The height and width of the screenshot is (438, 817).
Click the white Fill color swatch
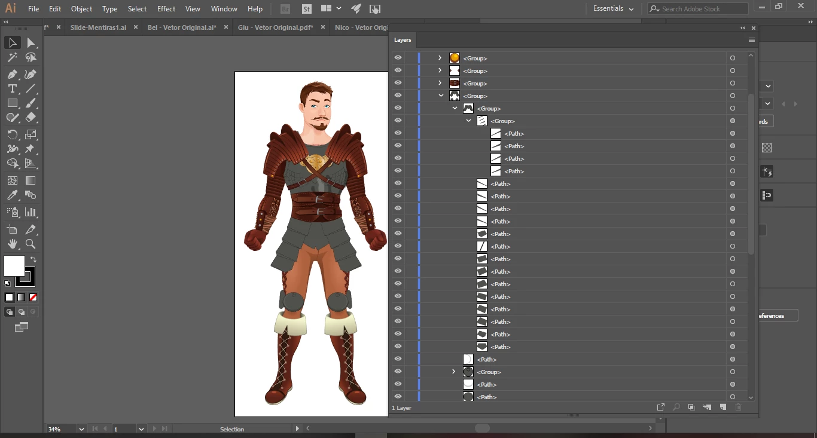(14, 266)
